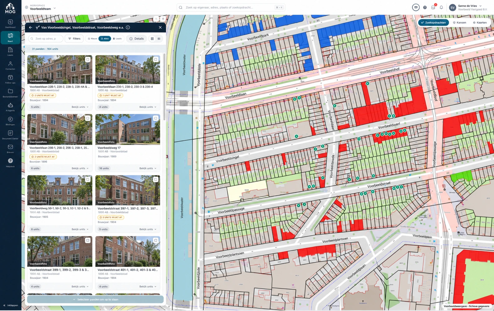This screenshot has height=311, width=494.
Task: Open Document Center in the sidebar
Action: (x=10, y=135)
